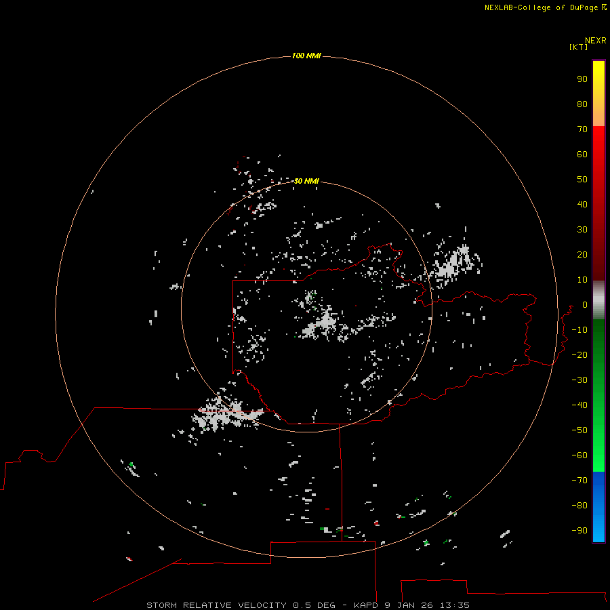Viewport: 610px width, 610px height.
Task: Click the -70 value on the velocity scale
Action: pyautogui.click(x=579, y=481)
